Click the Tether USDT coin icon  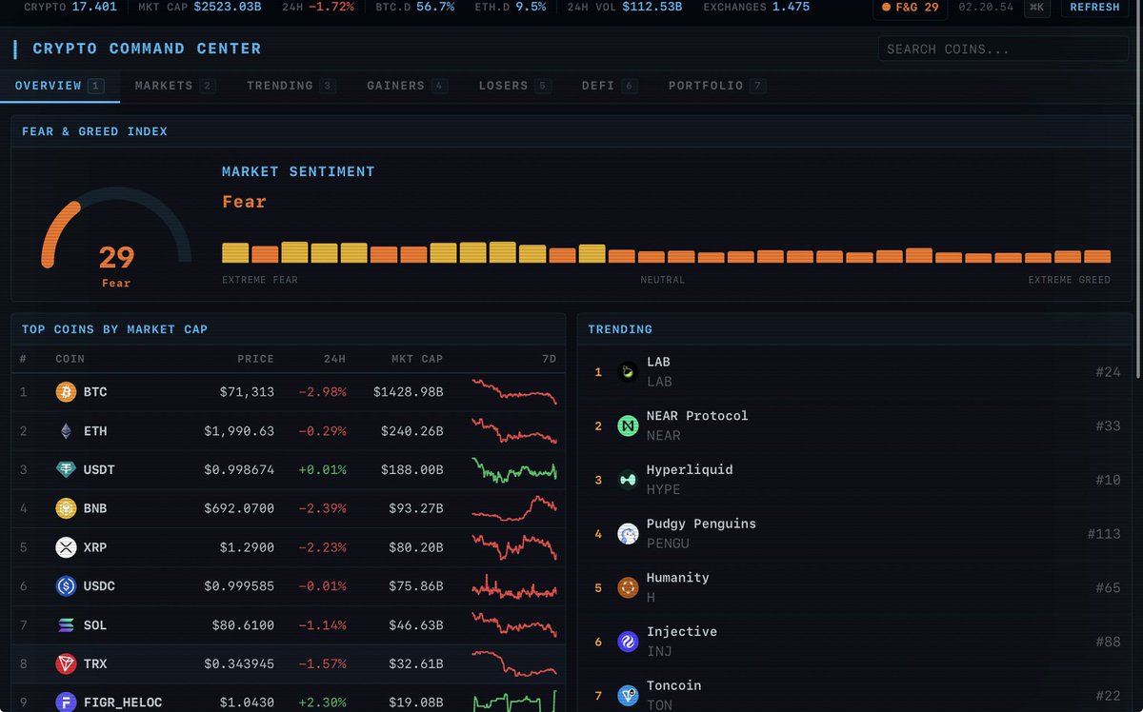click(x=66, y=469)
